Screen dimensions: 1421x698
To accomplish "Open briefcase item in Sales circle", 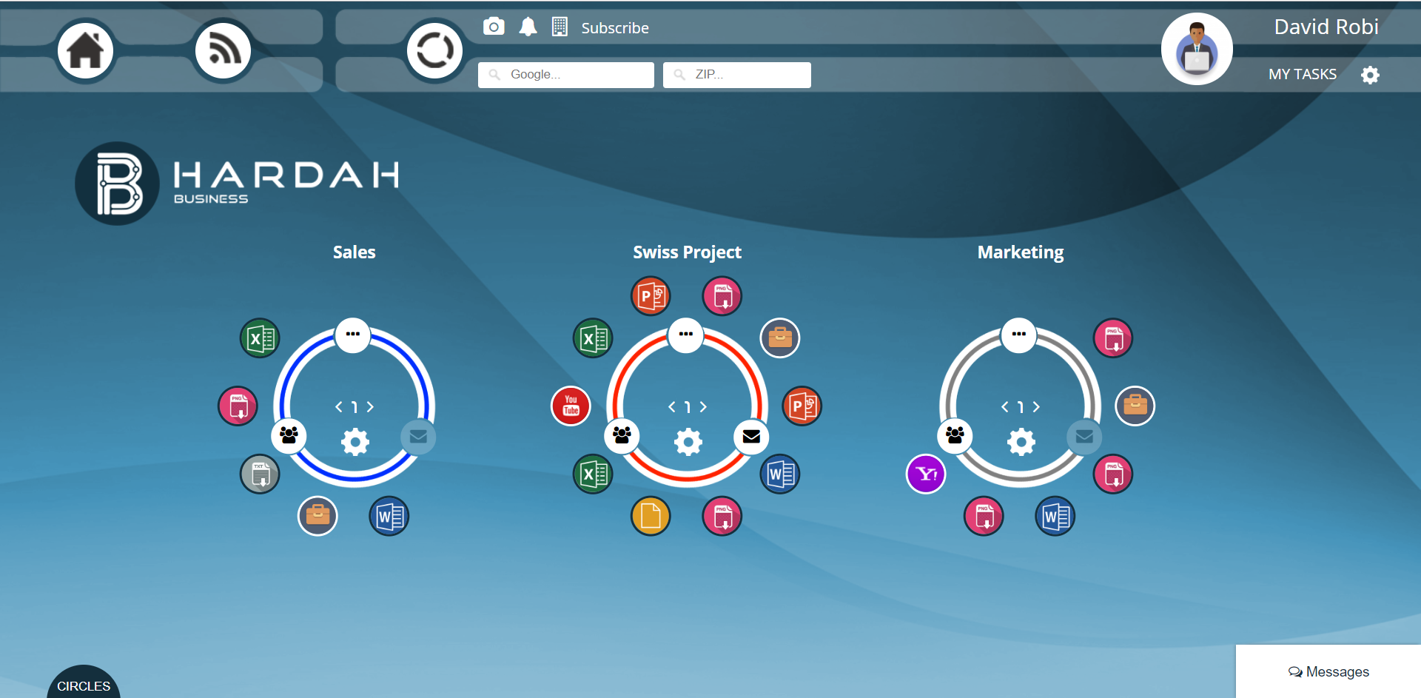I will (x=318, y=516).
